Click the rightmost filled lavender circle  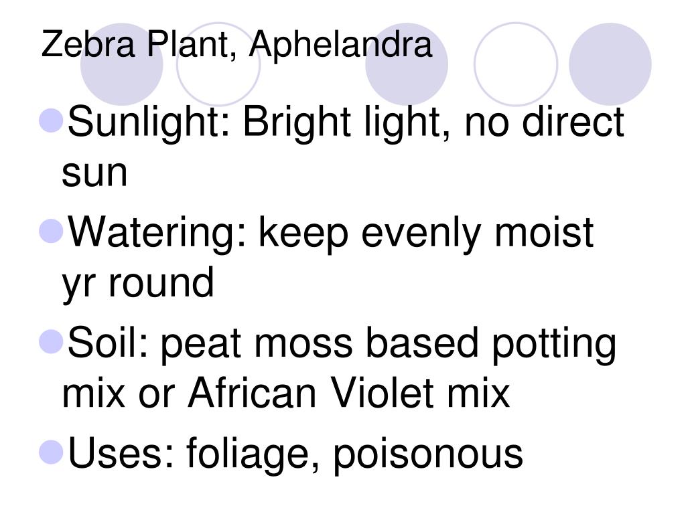[610, 64]
